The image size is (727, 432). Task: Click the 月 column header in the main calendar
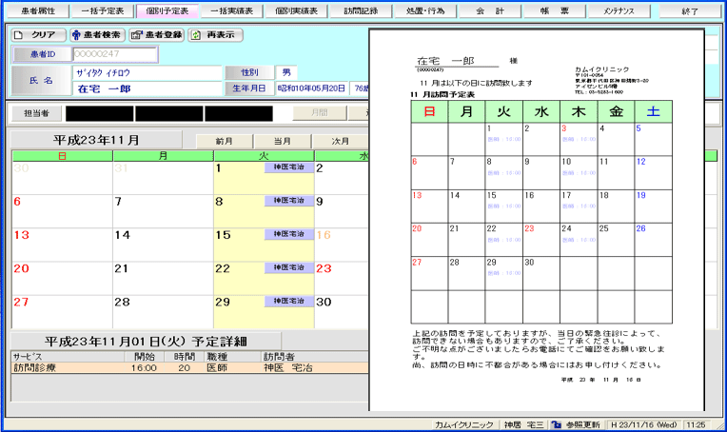click(x=164, y=156)
